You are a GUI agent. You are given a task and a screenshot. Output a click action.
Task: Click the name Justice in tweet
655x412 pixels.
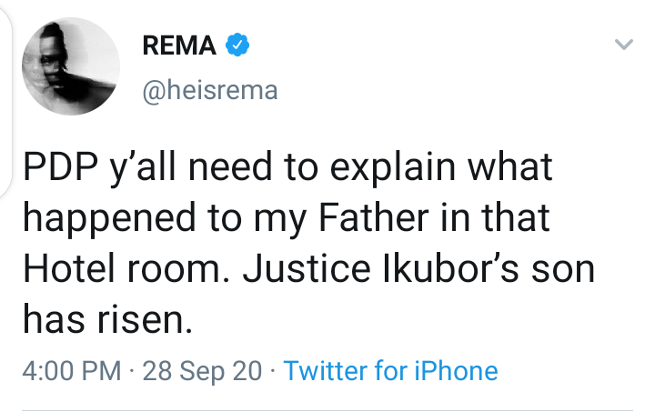tap(307, 269)
